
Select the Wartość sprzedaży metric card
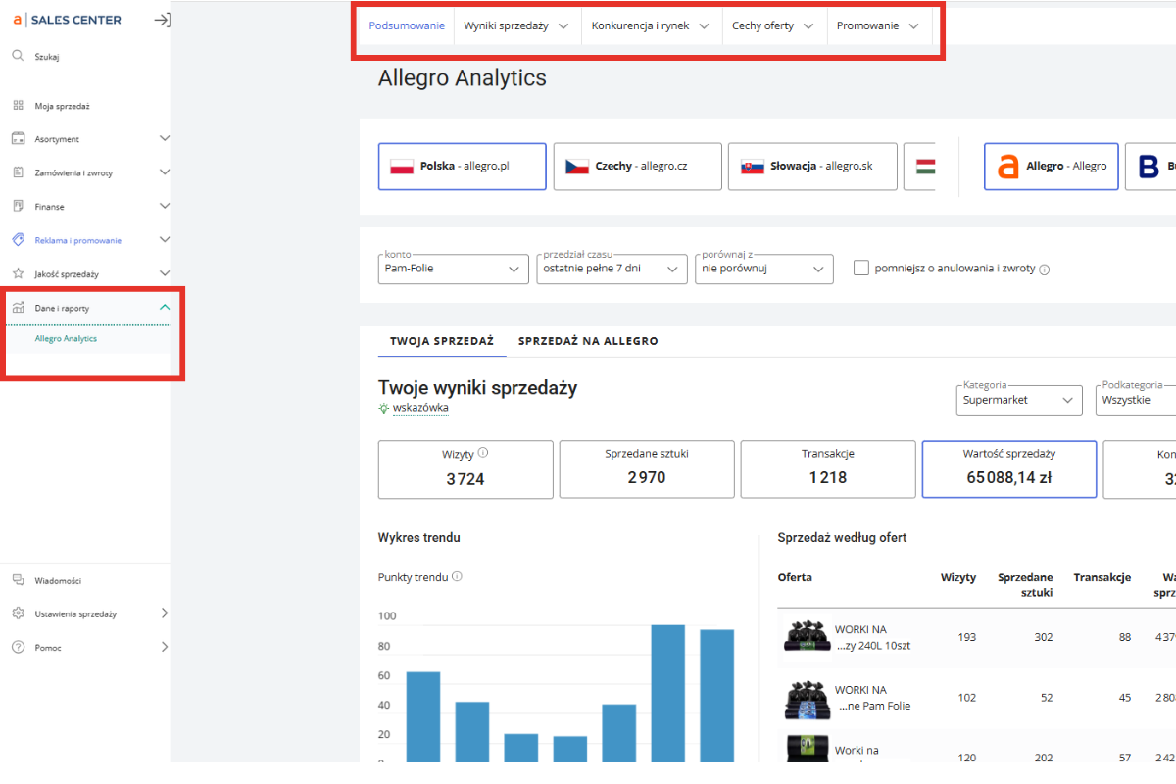pyautogui.click(x=1008, y=469)
